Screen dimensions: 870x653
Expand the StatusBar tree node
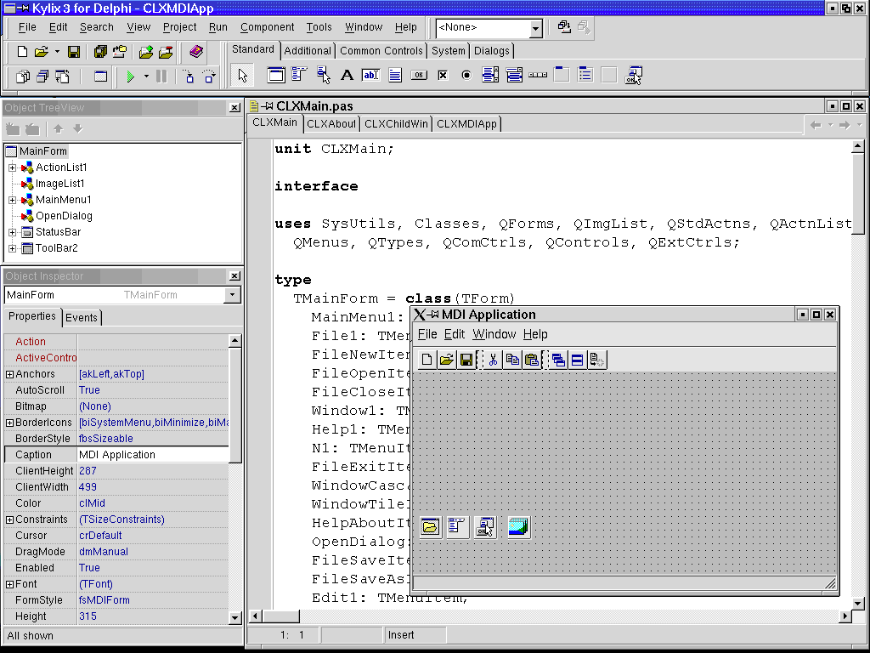coord(12,232)
